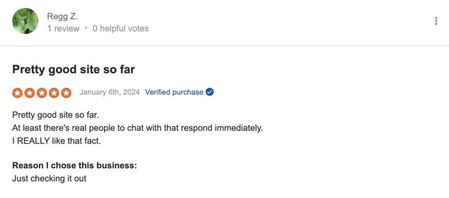
Task: Open the three-dot more options menu
Action: tap(436, 21)
